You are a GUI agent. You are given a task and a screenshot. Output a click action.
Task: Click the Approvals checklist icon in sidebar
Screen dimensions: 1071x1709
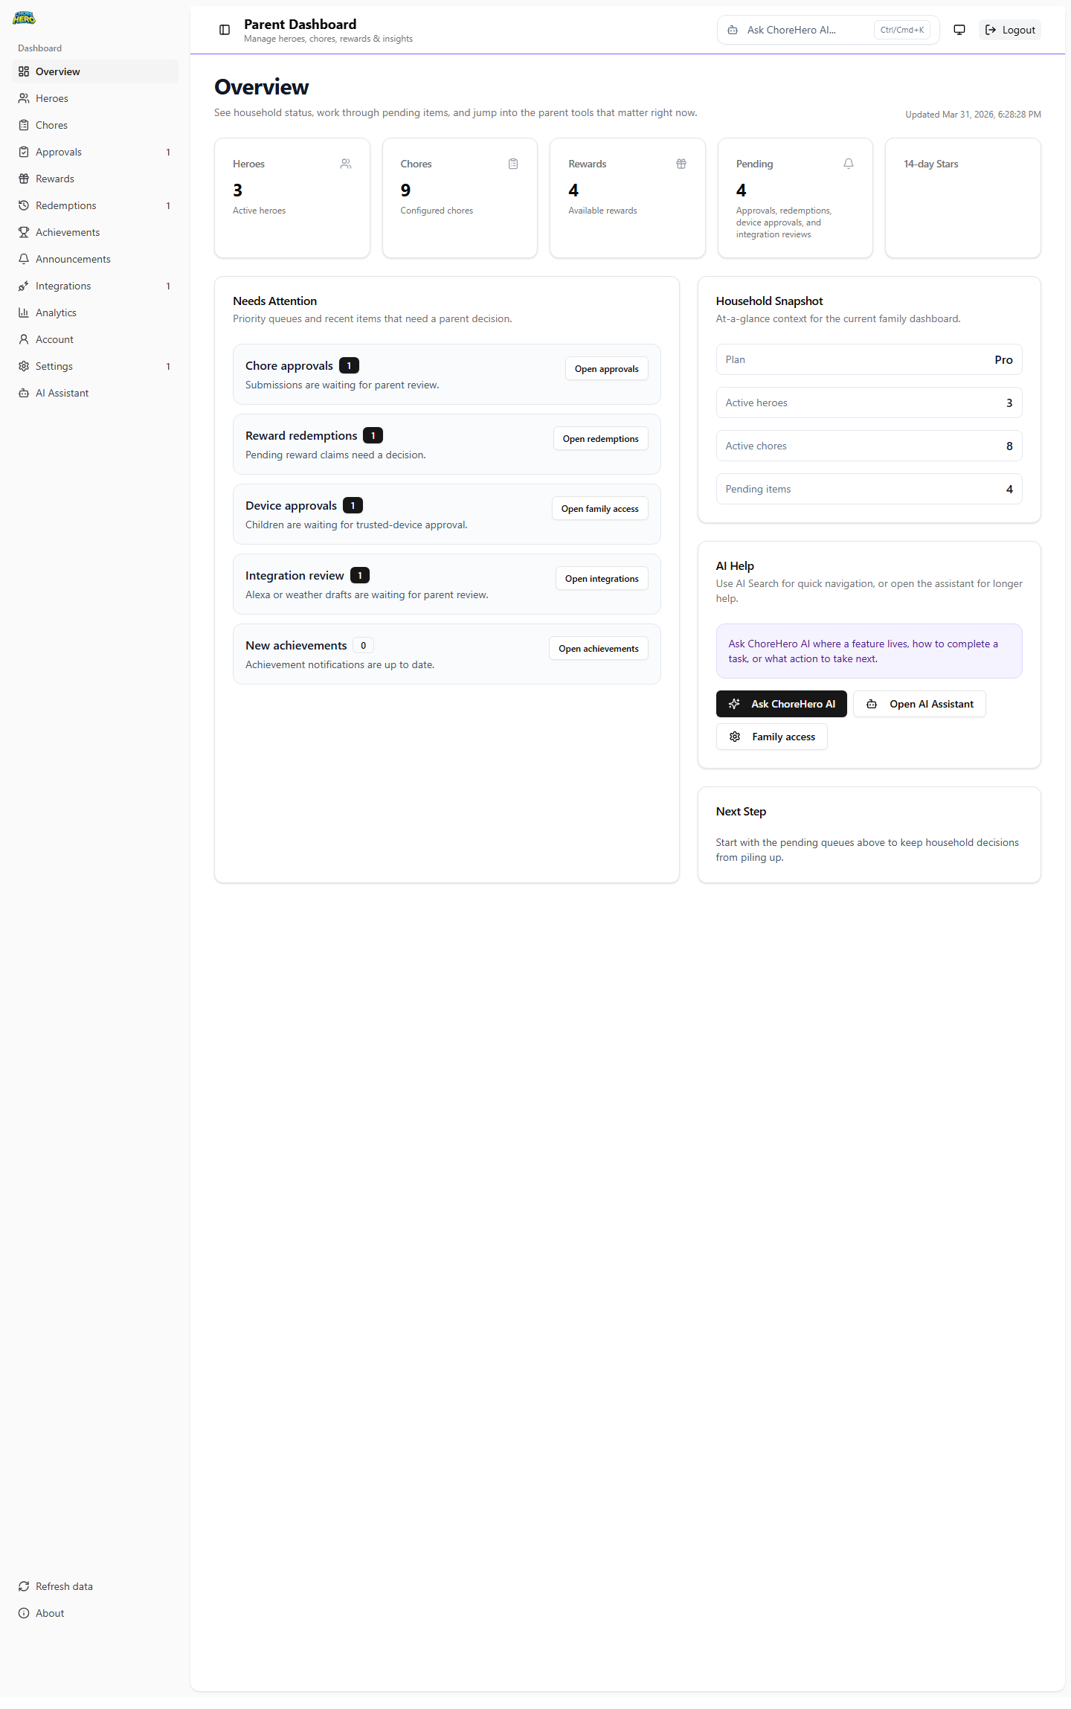click(24, 152)
